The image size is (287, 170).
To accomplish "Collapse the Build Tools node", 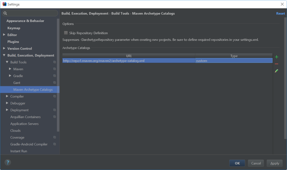I will click(x=7, y=62).
